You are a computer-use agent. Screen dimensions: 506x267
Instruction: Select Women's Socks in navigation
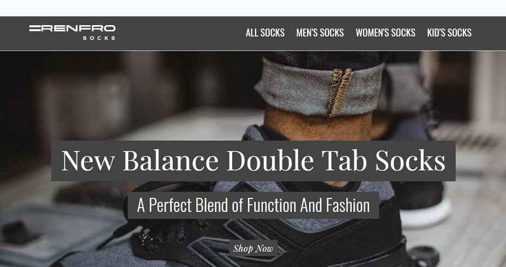click(x=385, y=33)
